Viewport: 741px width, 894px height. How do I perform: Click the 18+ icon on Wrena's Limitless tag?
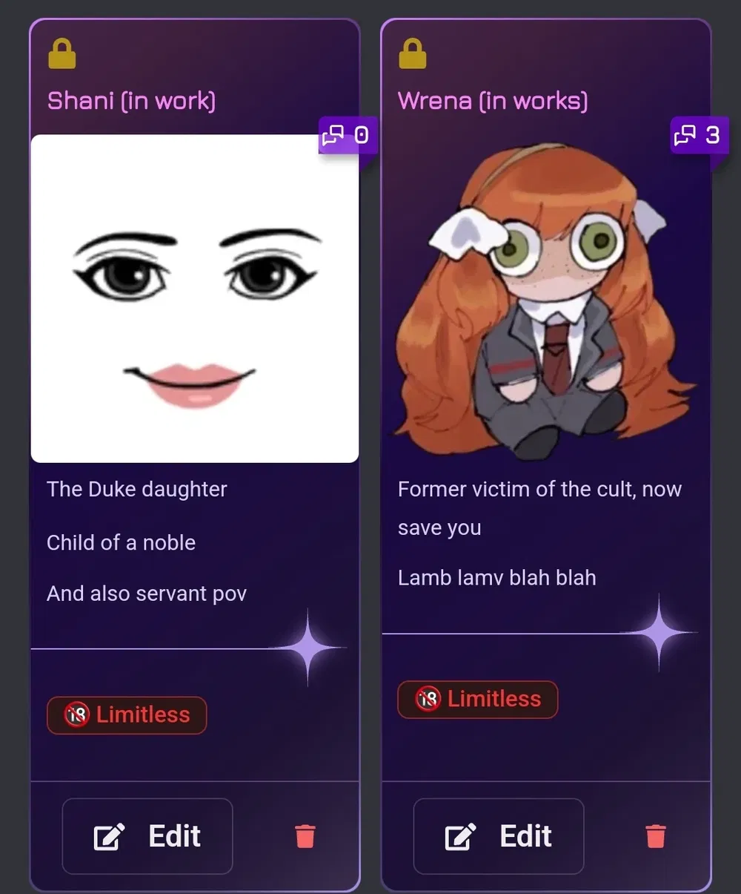pos(428,699)
